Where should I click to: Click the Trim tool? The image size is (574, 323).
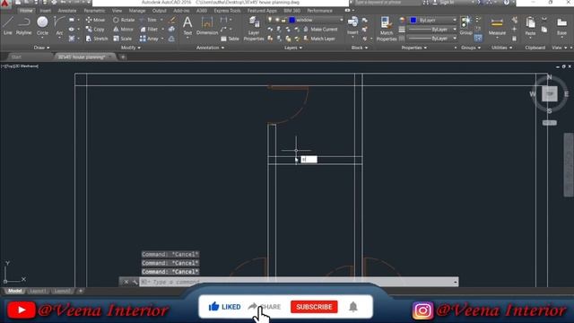148,20
